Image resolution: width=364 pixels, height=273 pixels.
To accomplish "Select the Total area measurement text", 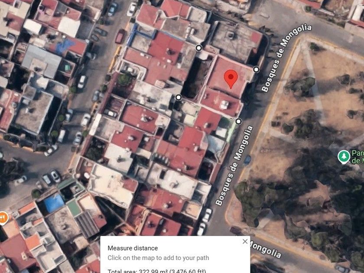I will pyautogui.click(x=157, y=271).
